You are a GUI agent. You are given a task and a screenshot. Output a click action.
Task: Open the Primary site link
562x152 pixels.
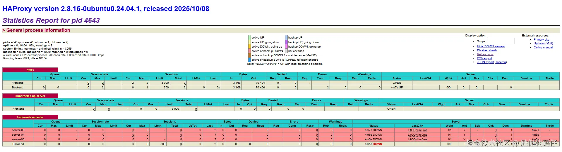541,40
